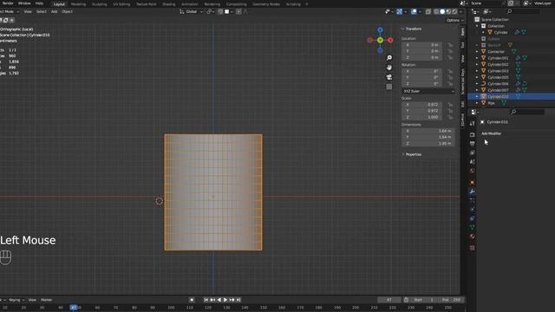This screenshot has height=312, width=555.
Task: Expand the Properties panel in sidebar
Action: click(x=402, y=154)
